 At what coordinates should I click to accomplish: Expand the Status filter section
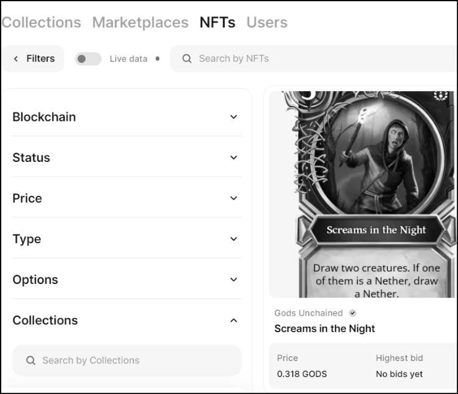[233, 158]
